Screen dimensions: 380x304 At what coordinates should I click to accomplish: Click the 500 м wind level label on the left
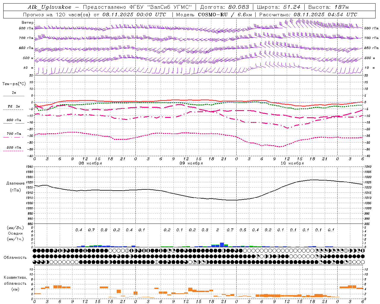pyautogui.click(x=28, y=58)
